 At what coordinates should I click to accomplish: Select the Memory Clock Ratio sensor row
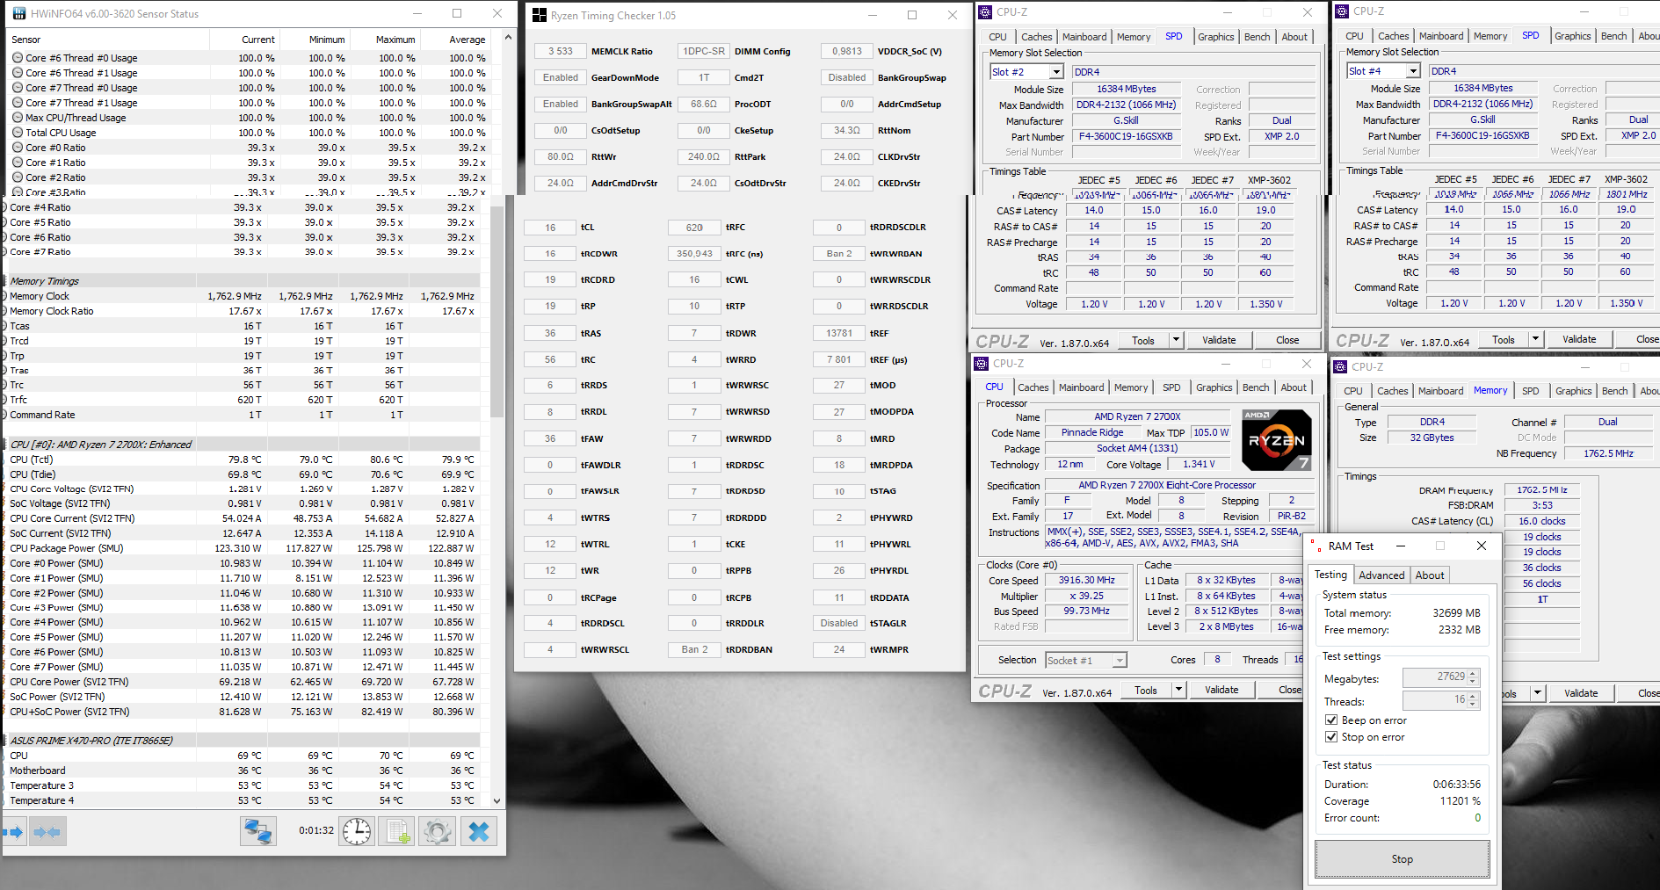(x=243, y=311)
